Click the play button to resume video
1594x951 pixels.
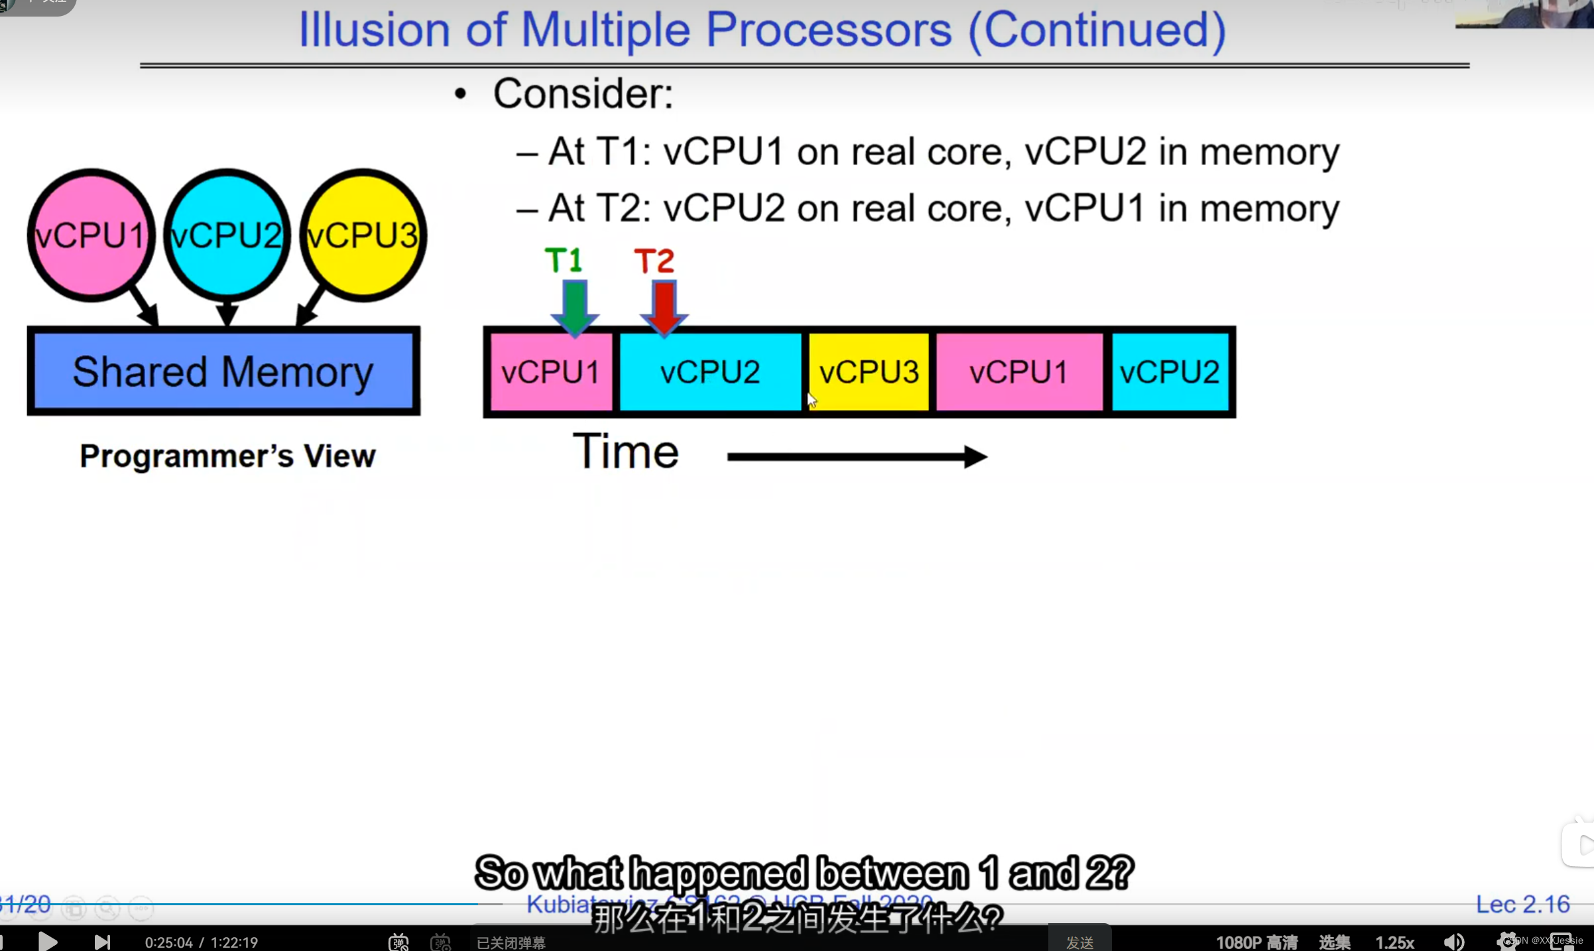click(46, 941)
